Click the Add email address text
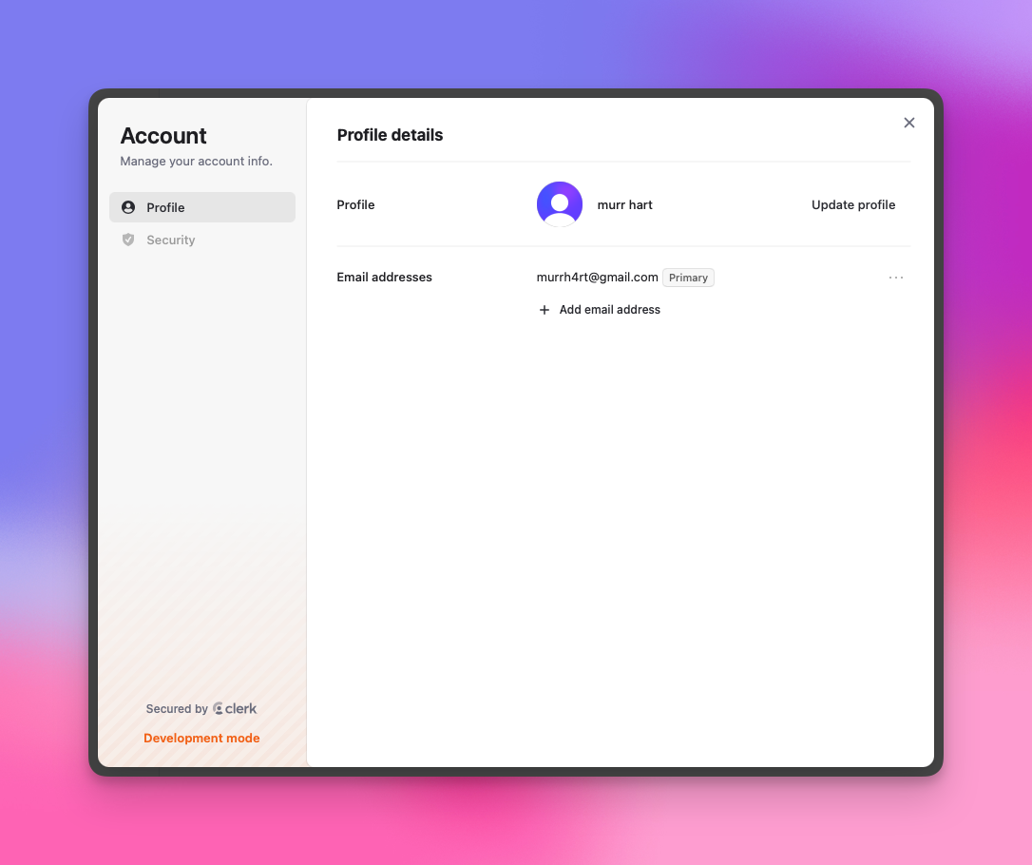 [x=609, y=309]
